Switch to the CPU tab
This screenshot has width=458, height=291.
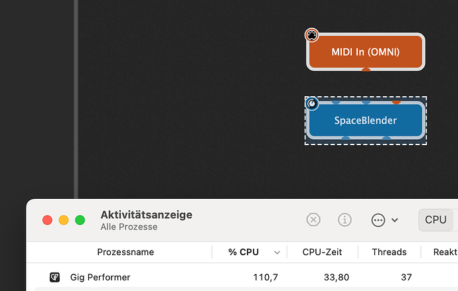coord(435,220)
